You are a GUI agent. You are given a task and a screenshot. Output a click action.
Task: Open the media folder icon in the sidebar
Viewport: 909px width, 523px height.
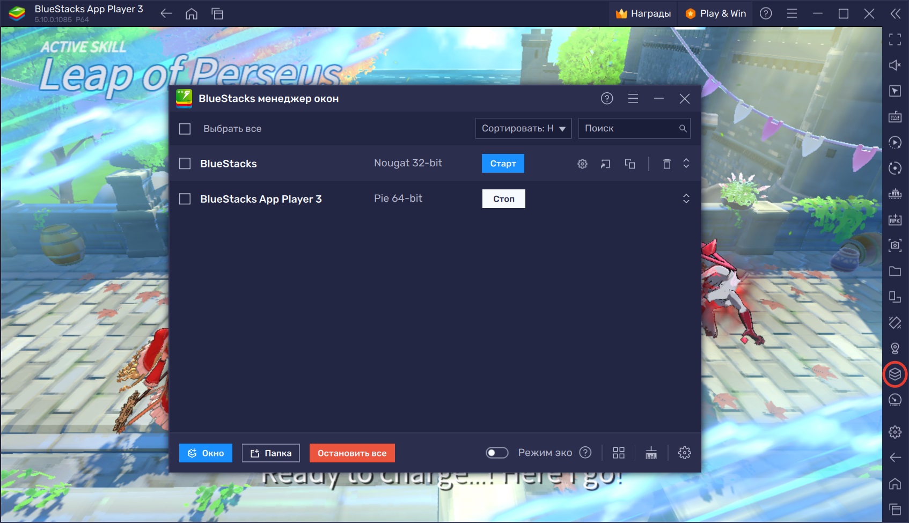coord(895,271)
